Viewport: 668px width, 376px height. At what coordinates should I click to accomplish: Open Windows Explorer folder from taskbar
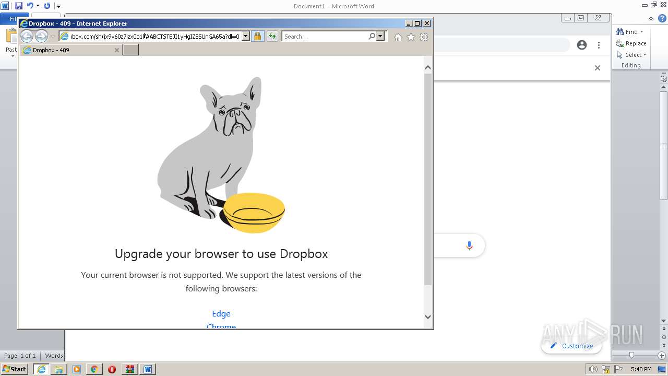tap(59, 369)
